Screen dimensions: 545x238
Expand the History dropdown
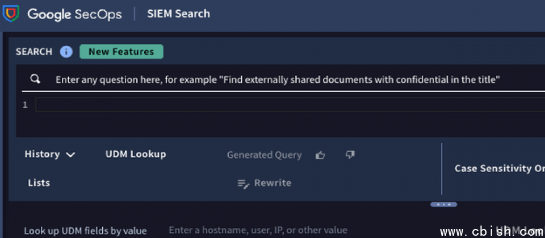50,154
